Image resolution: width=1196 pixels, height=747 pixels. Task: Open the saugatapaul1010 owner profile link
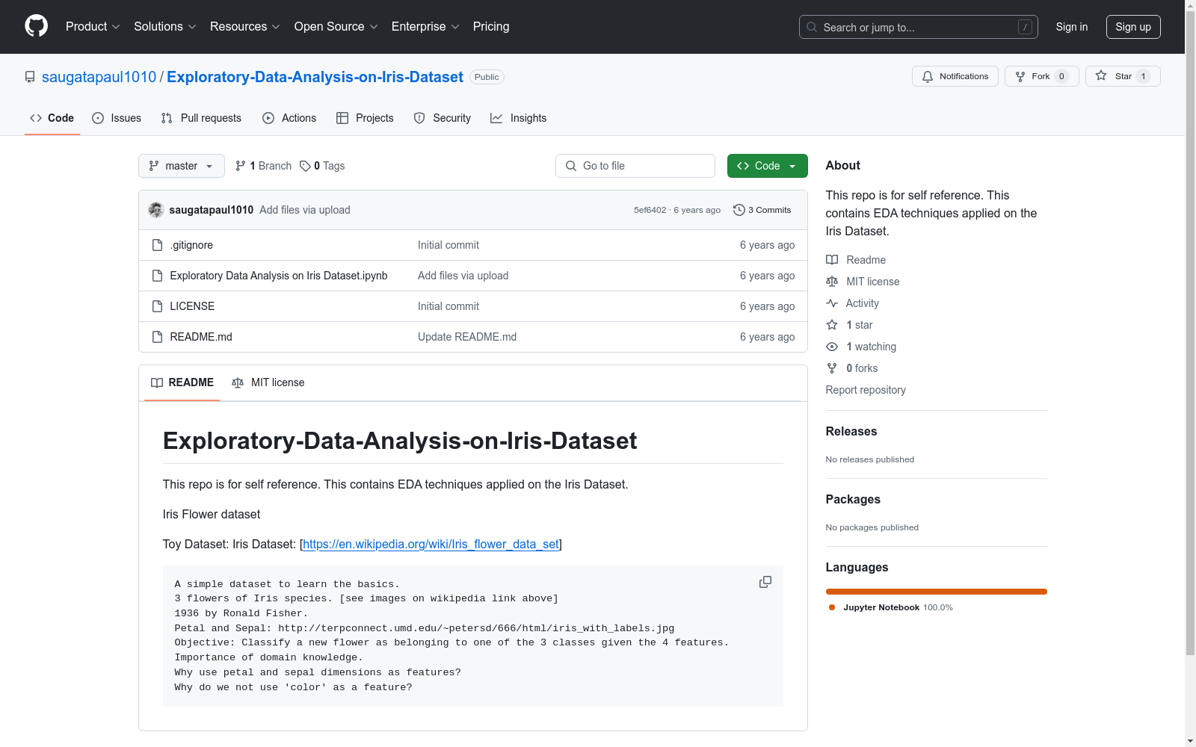(x=99, y=77)
